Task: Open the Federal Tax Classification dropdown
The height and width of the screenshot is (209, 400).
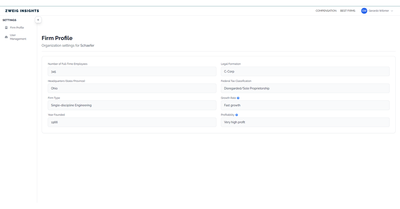Action: tap(305, 88)
